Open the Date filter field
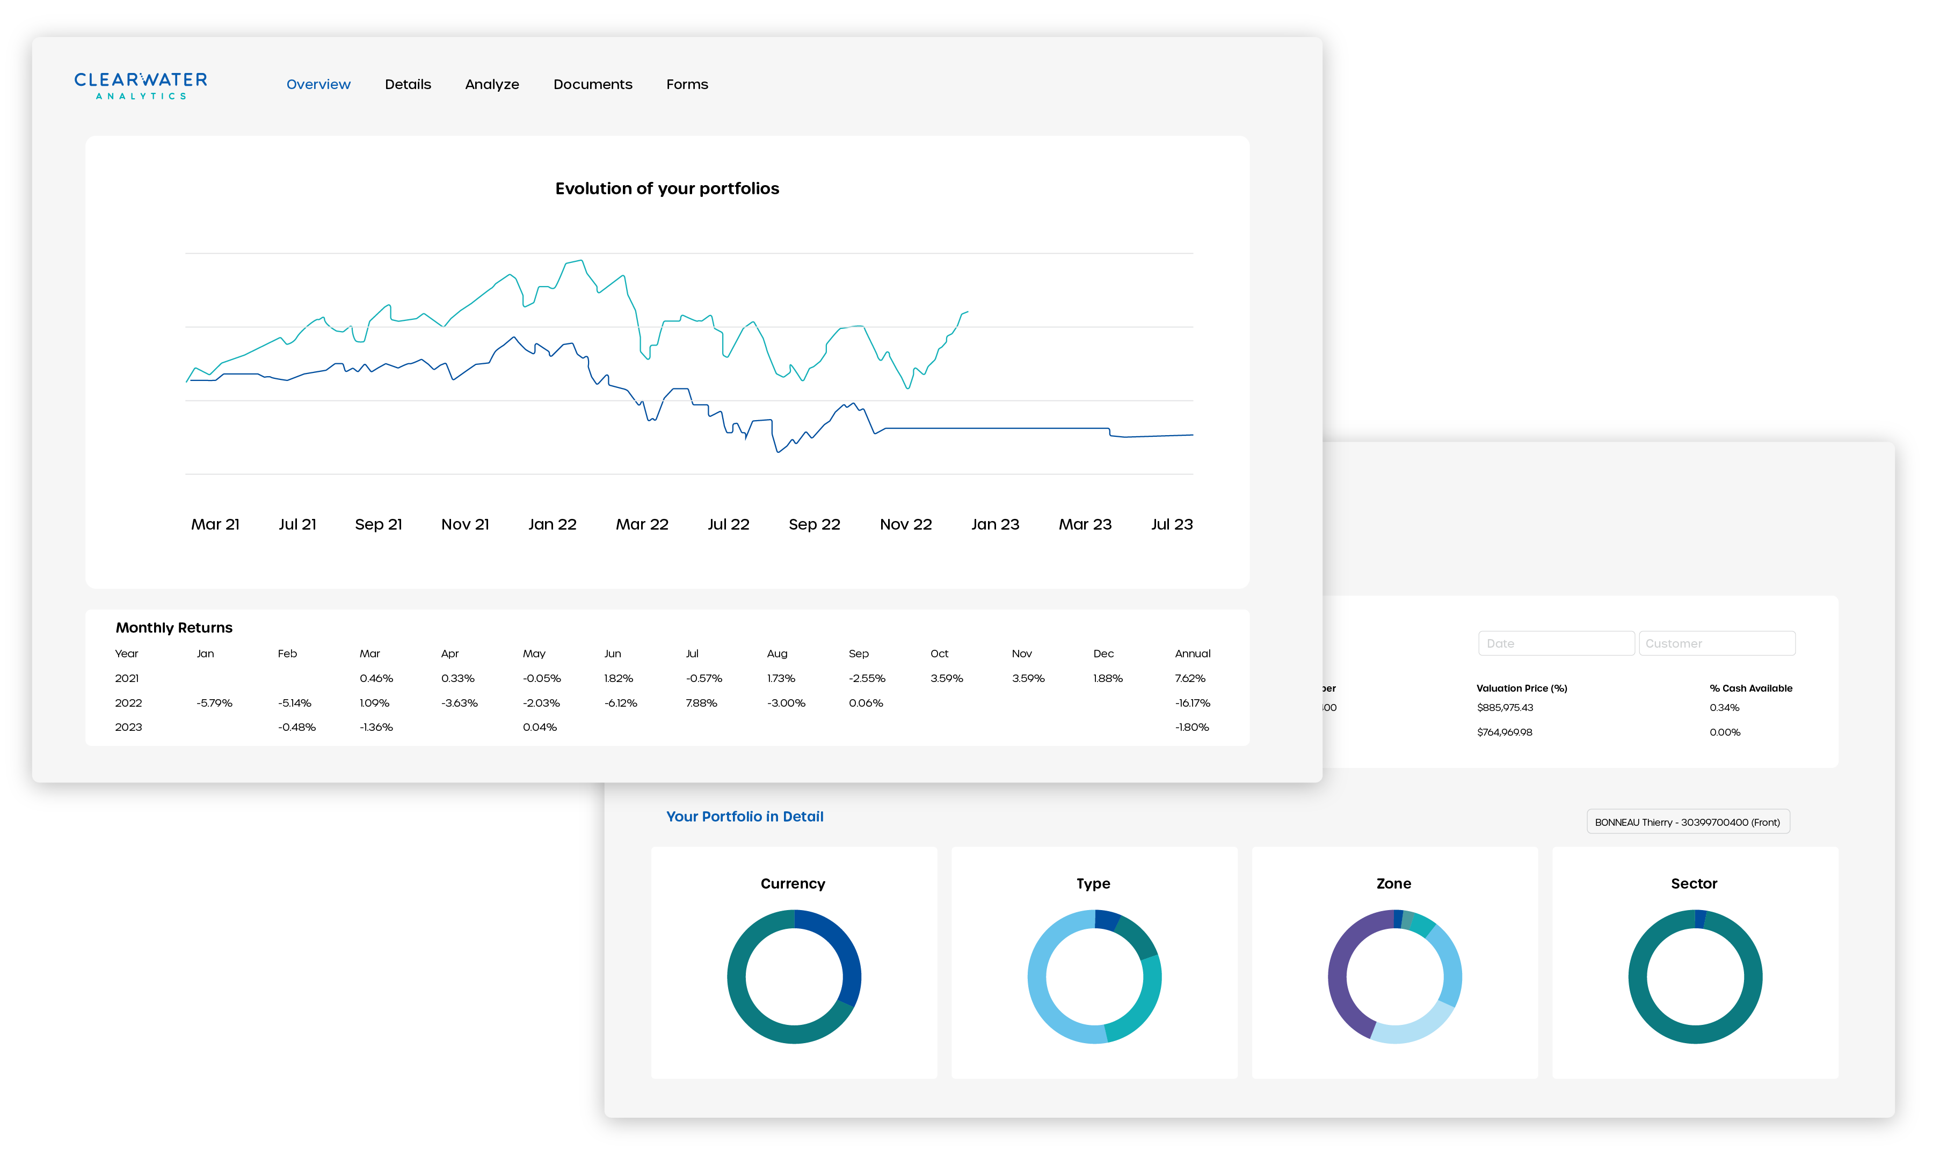 coord(1556,643)
